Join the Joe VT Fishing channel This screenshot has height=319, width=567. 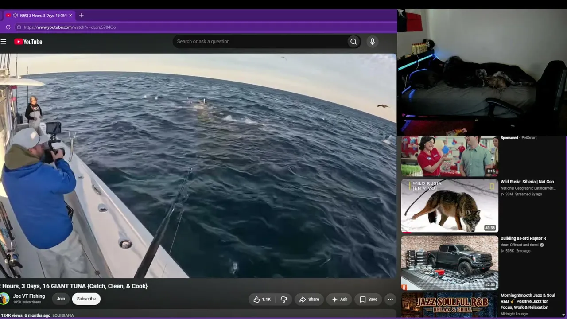pyautogui.click(x=61, y=299)
